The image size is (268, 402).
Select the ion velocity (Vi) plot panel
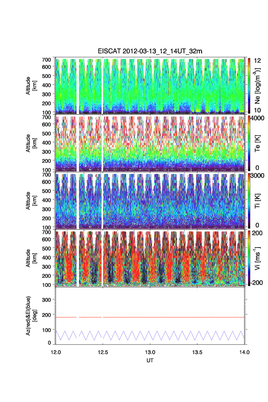click(151, 258)
